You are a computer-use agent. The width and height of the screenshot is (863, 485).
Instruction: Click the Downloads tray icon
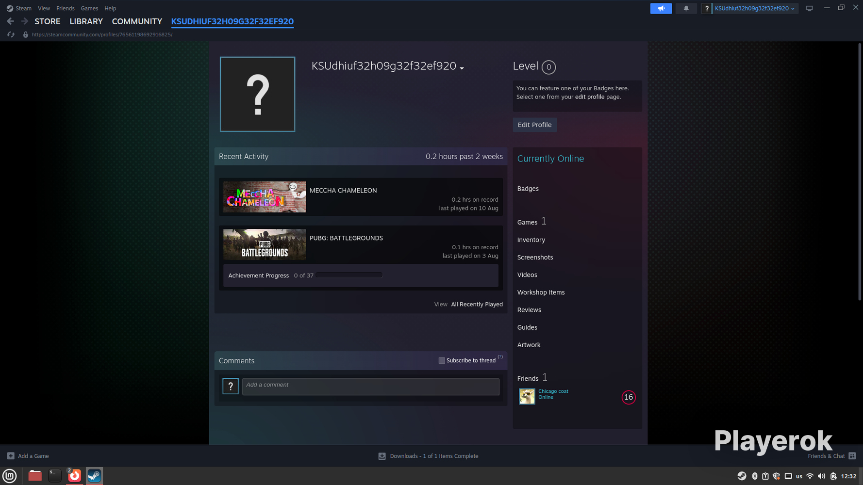[382, 456]
